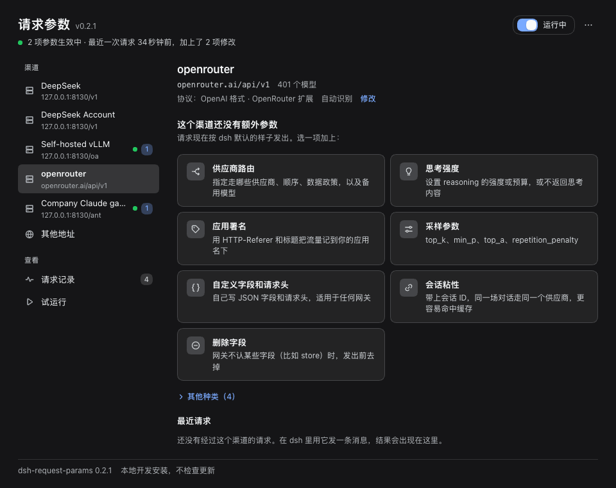Toggle the 运行中 running switch
Viewport: 616px width, 488px height.
527,25
